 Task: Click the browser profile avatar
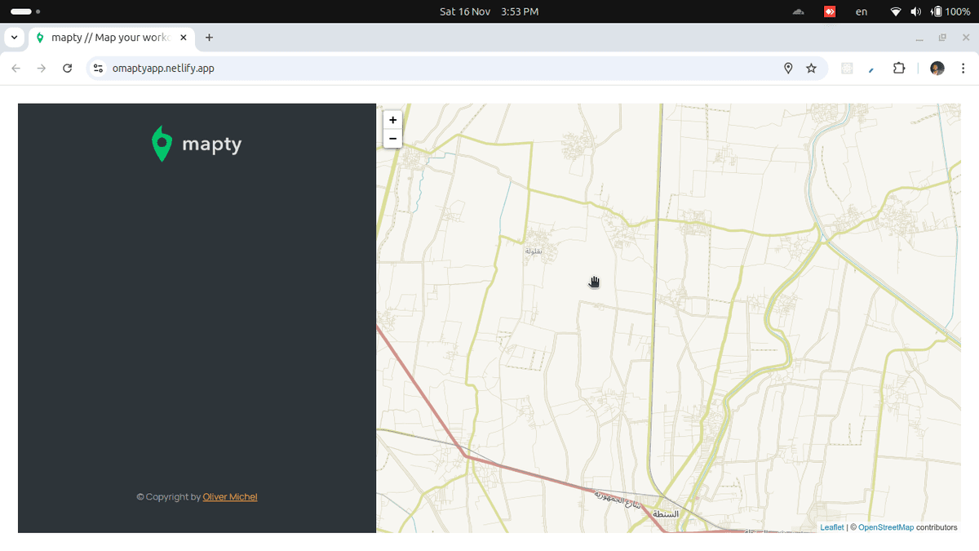[x=937, y=69]
